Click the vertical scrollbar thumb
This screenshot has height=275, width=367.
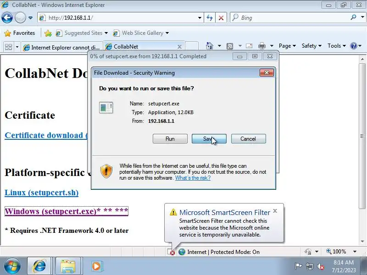[362, 136]
